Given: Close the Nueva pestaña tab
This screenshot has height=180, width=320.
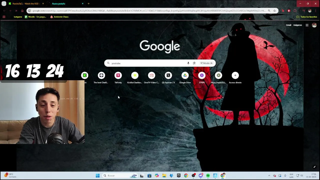Looking at the screenshot, I should (82, 4).
